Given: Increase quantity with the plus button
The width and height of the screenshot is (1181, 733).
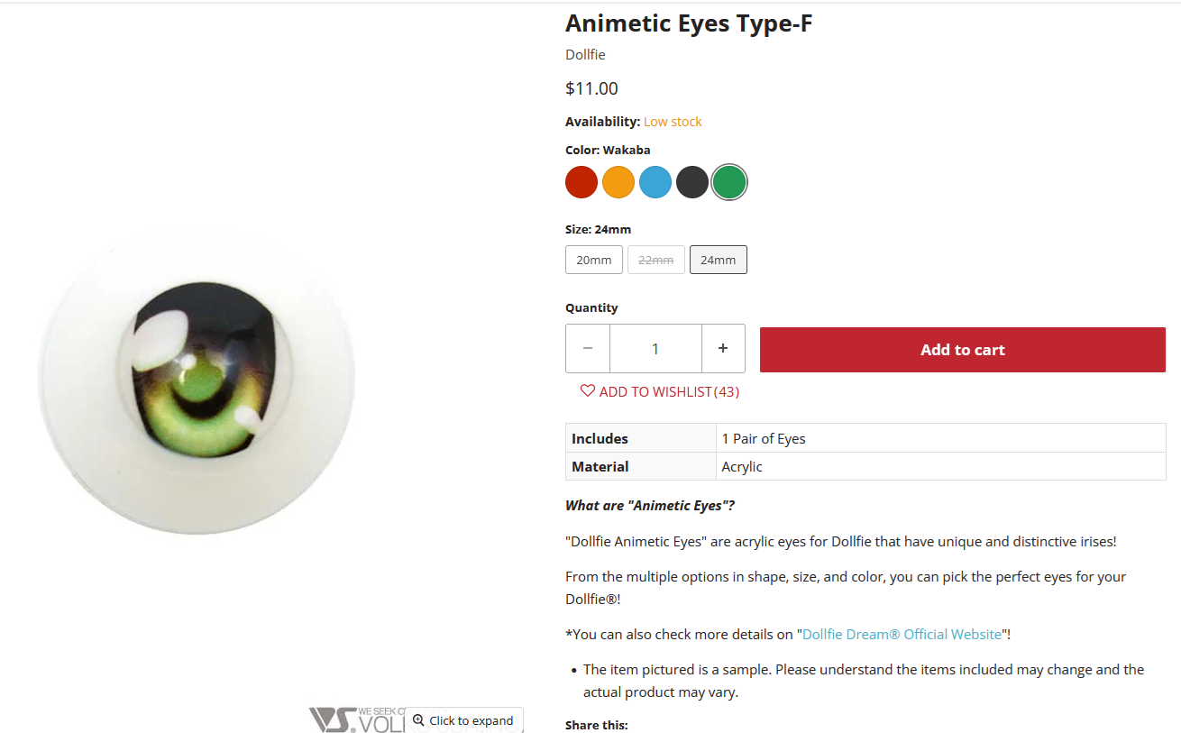Looking at the screenshot, I should click(x=723, y=348).
